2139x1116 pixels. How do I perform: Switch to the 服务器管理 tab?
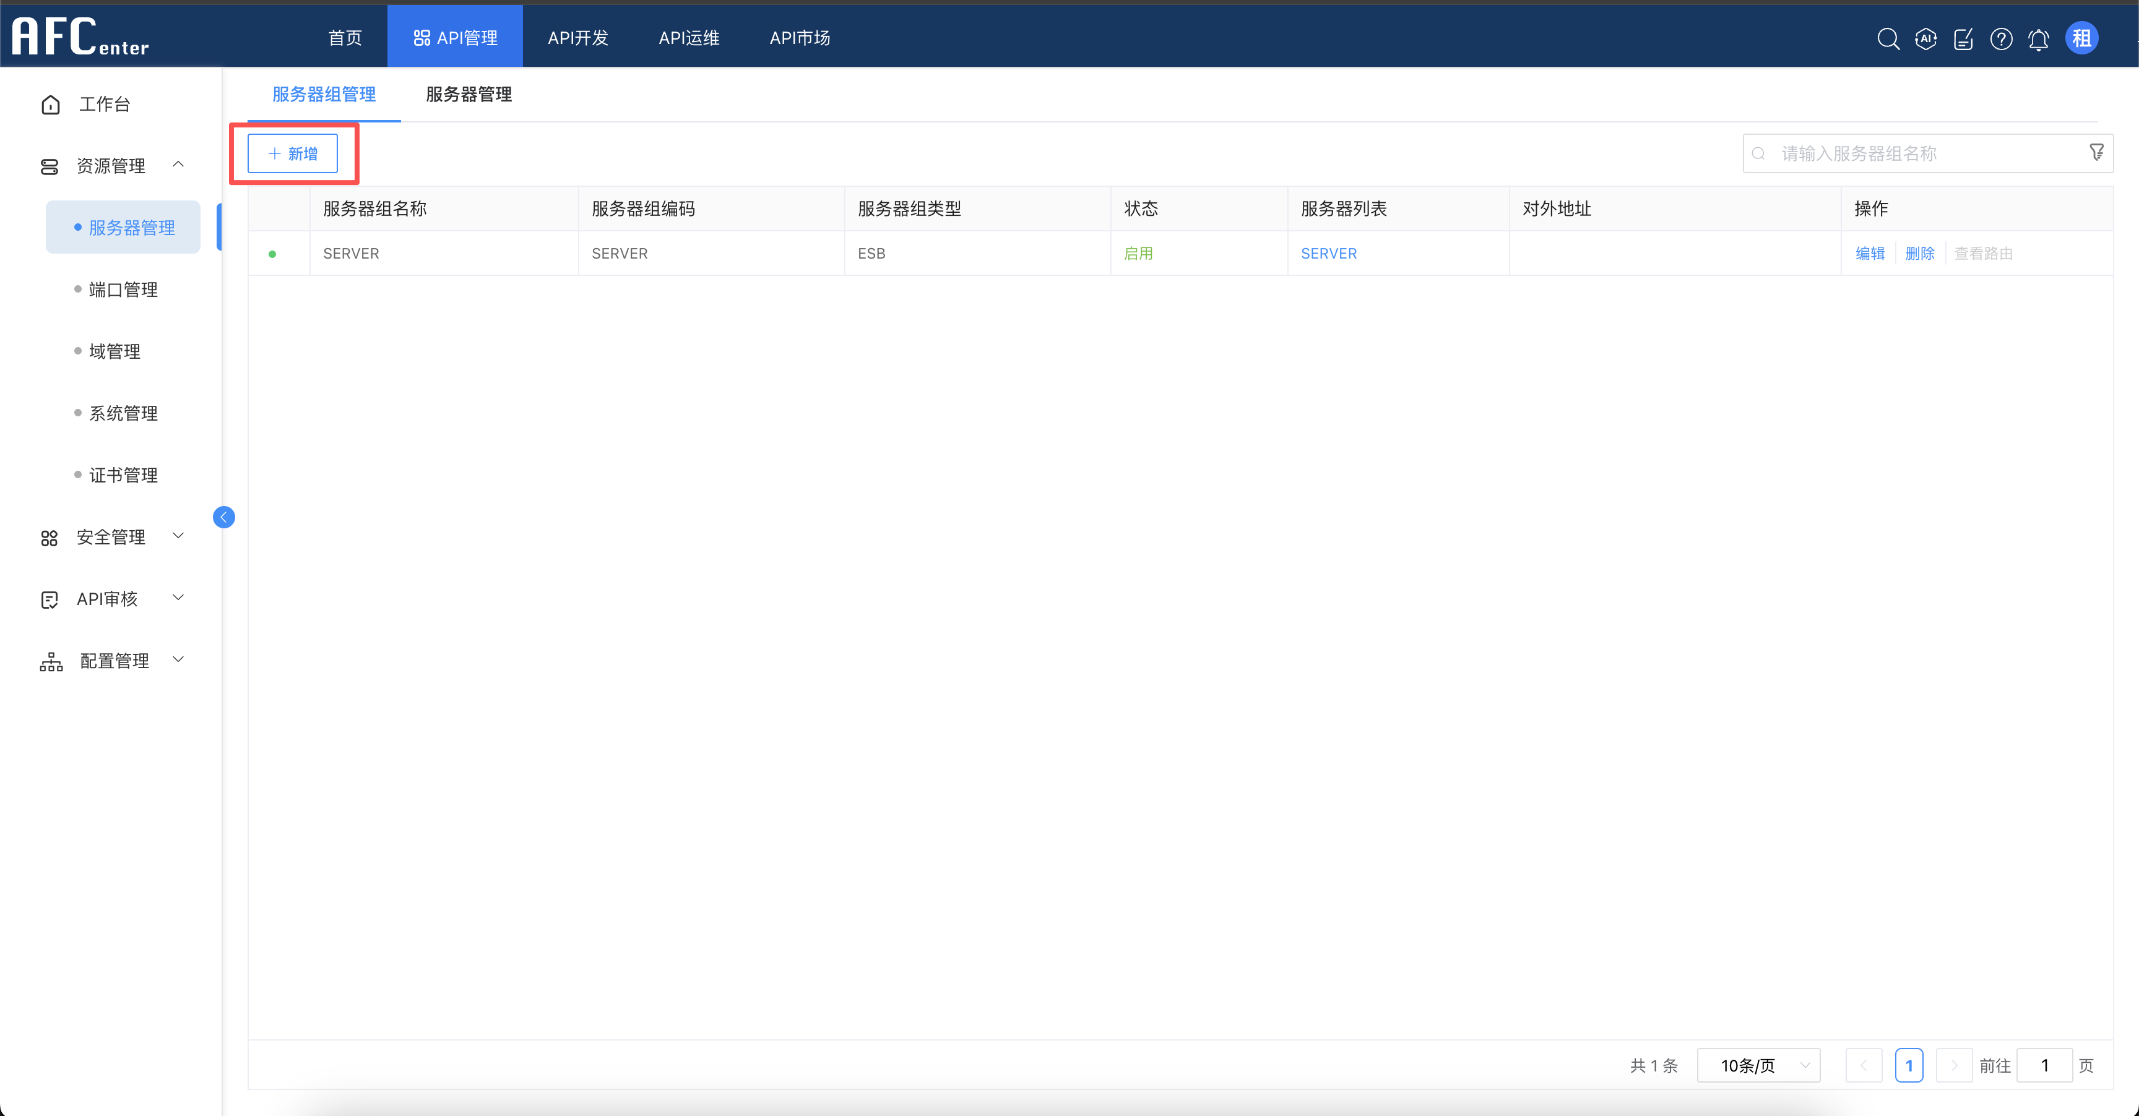pyautogui.click(x=469, y=95)
